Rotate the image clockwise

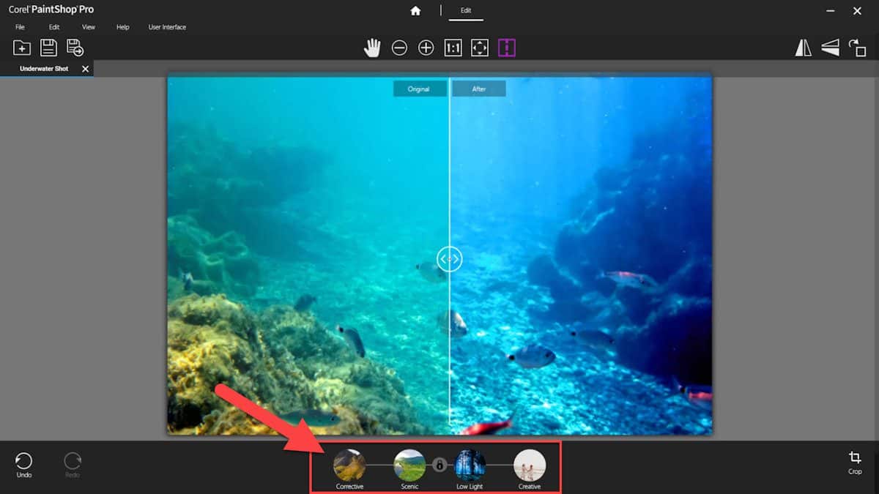click(x=857, y=47)
